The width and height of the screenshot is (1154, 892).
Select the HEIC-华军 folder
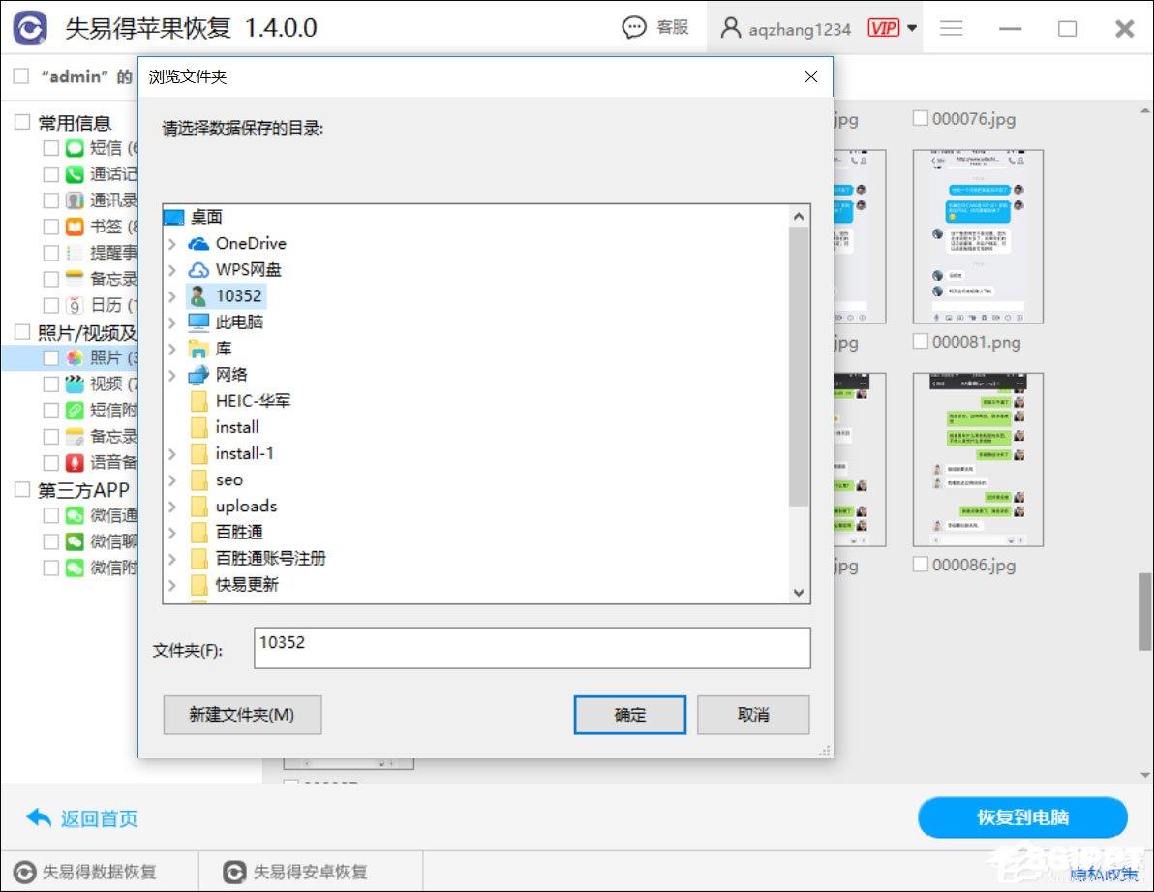pos(254,401)
